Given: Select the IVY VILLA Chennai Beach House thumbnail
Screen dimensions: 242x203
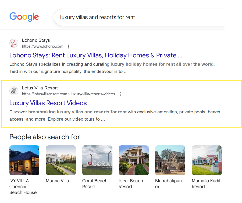Looking at the screenshot, I should [x=24, y=160].
